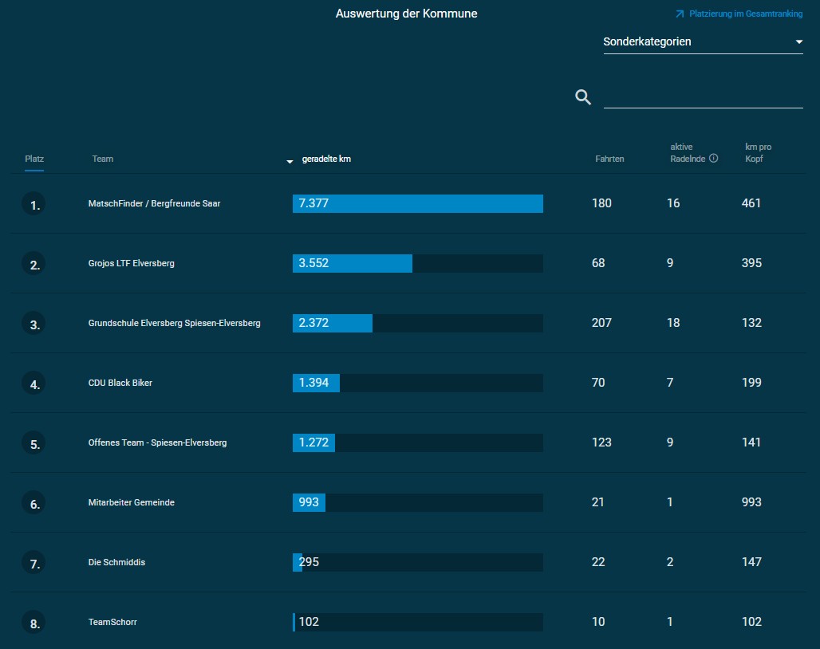The width and height of the screenshot is (820, 649).
Task: Sort table by km pro Kopf
Action: coord(758,152)
